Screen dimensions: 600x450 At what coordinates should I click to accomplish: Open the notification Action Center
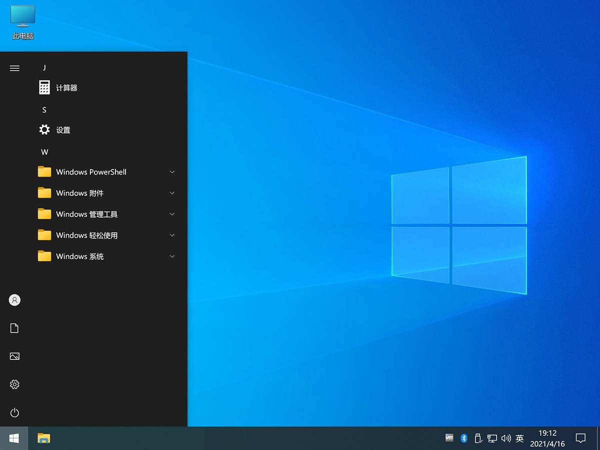pyautogui.click(x=580, y=438)
